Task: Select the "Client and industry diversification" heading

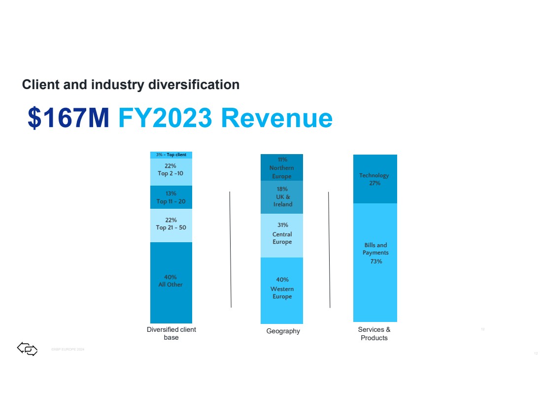Action: (131, 85)
